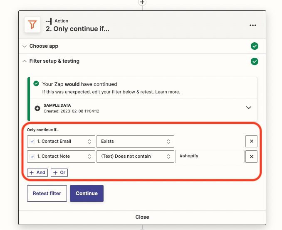Remove the Contact Email filter rule
The width and height of the screenshot is (282, 230).
point(251,141)
